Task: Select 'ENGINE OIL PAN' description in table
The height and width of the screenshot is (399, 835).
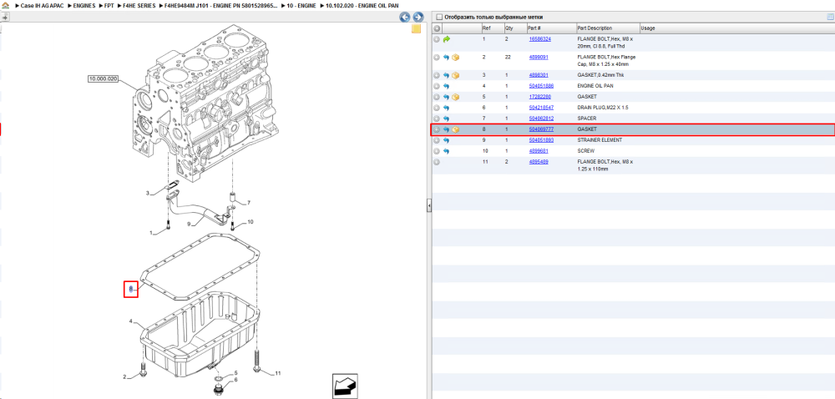Action: pos(596,86)
